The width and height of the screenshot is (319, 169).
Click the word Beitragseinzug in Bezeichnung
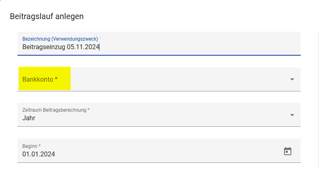point(44,47)
